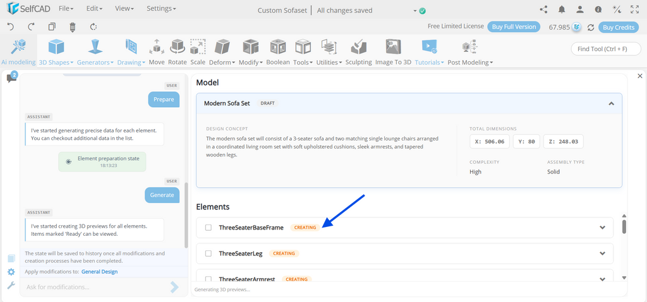Open the Modify dropdown
The image size is (647, 302).
coord(251,52)
